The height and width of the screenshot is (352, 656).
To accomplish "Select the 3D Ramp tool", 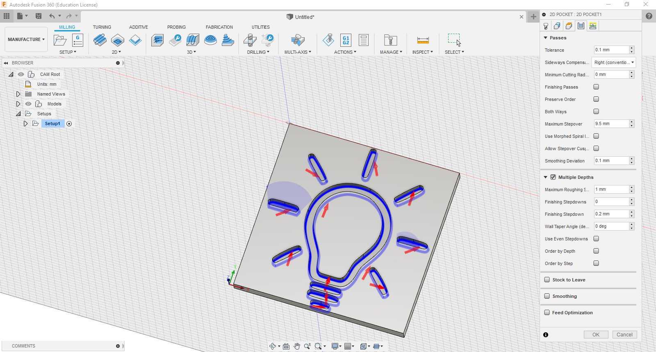I will coord(228,40).
